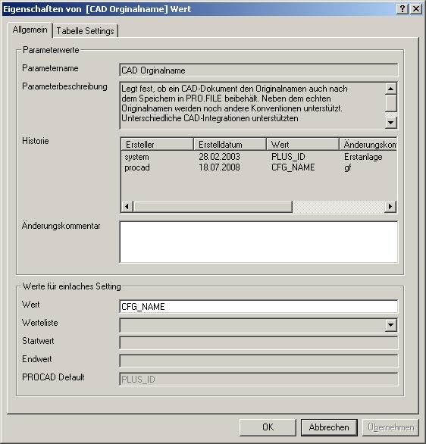This screenshot has height=444, width=426.
Task: Cancel with the Abbrechen button
Action: pos(329,427)
